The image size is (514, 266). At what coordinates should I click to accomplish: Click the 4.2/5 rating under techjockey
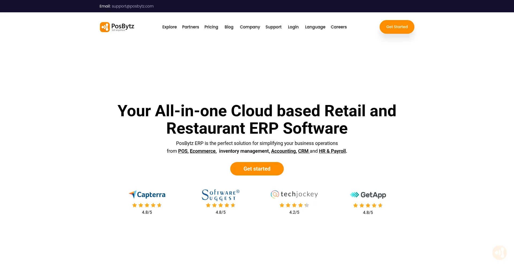point(294,212)
